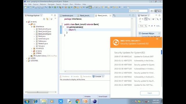Select Relation.java in Package Explorer

pos(43,44)
